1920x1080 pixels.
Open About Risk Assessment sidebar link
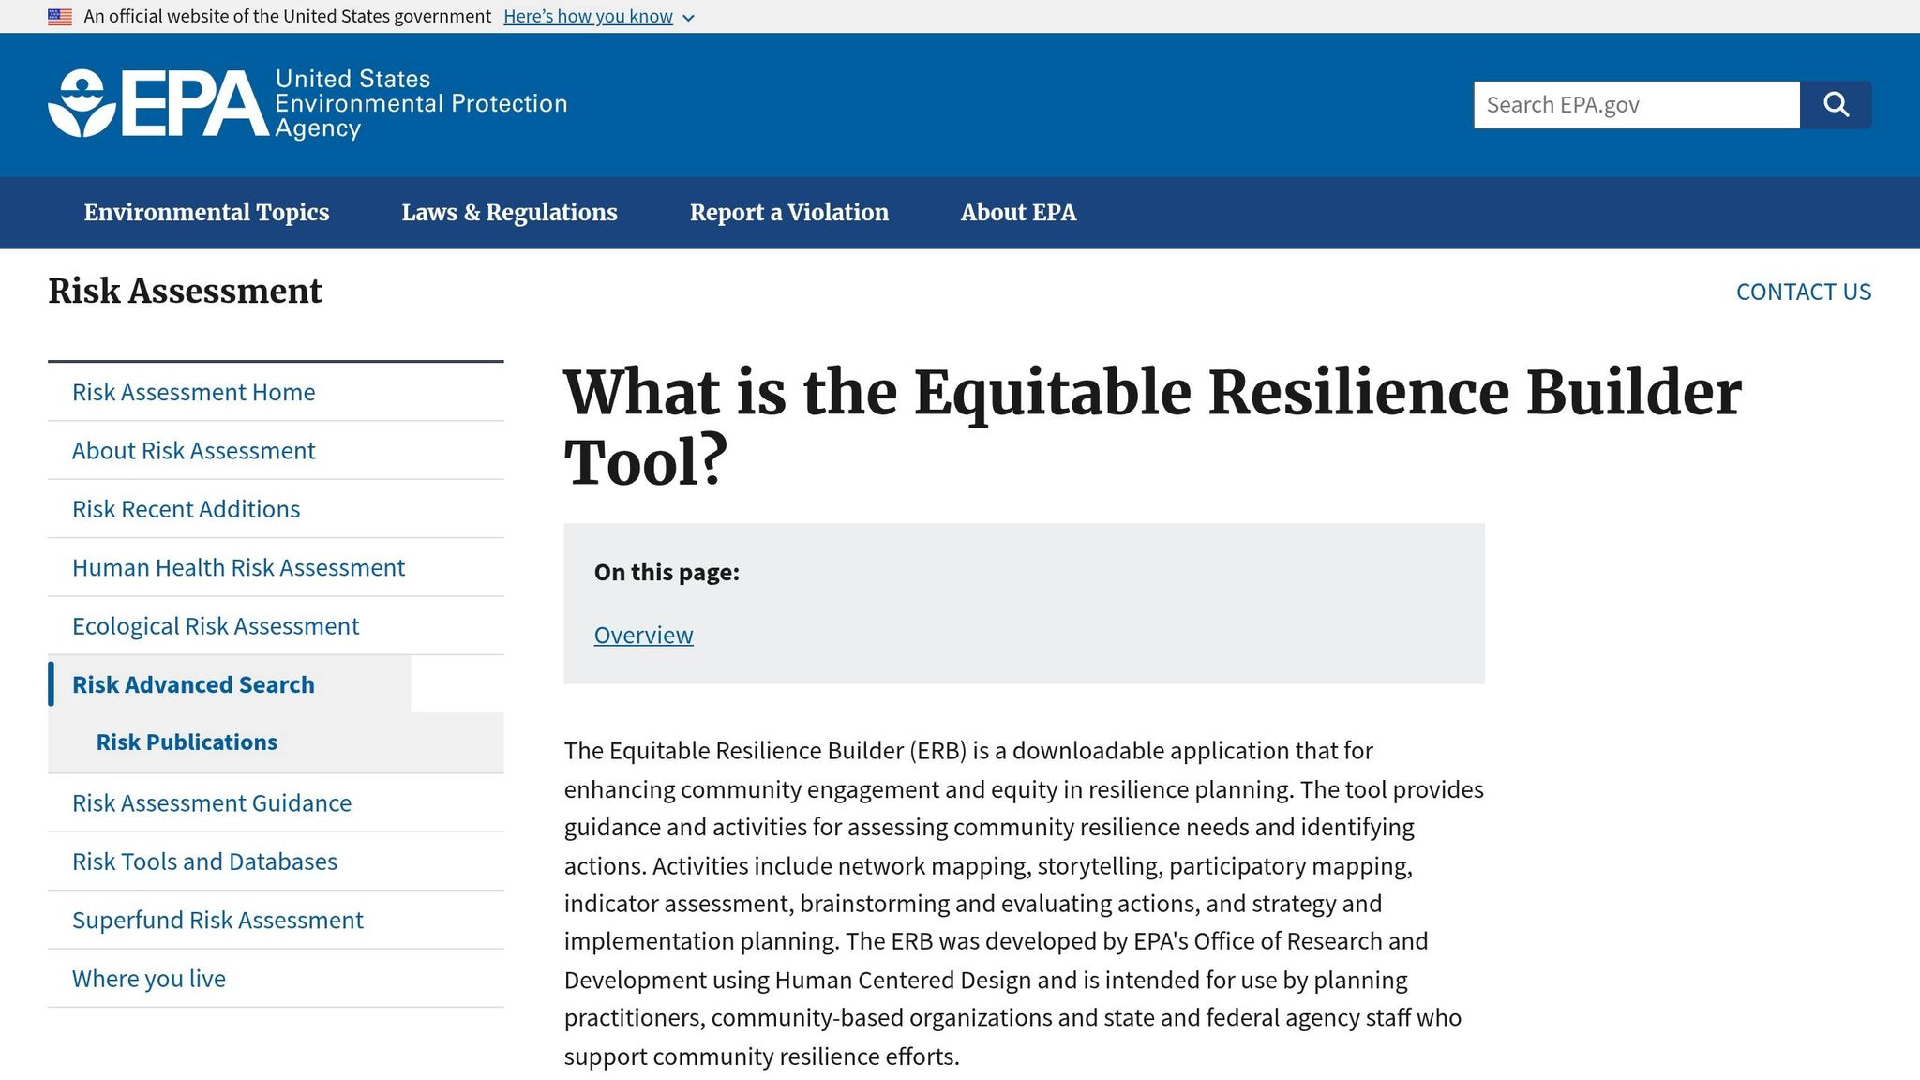(x=276, y=451)
